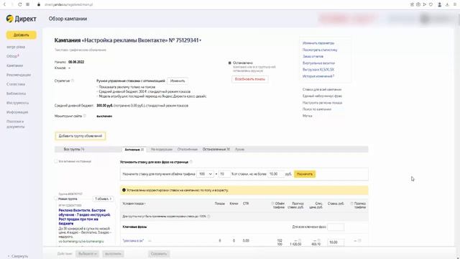
Task: Collapse the sidebar with Свернуть
Action: click(17, 256)
